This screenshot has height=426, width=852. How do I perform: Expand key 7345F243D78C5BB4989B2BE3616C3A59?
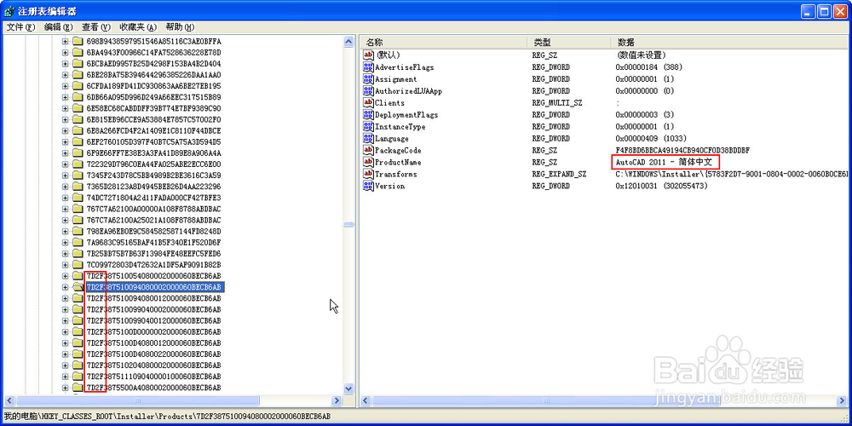click(x=66, y=176)
